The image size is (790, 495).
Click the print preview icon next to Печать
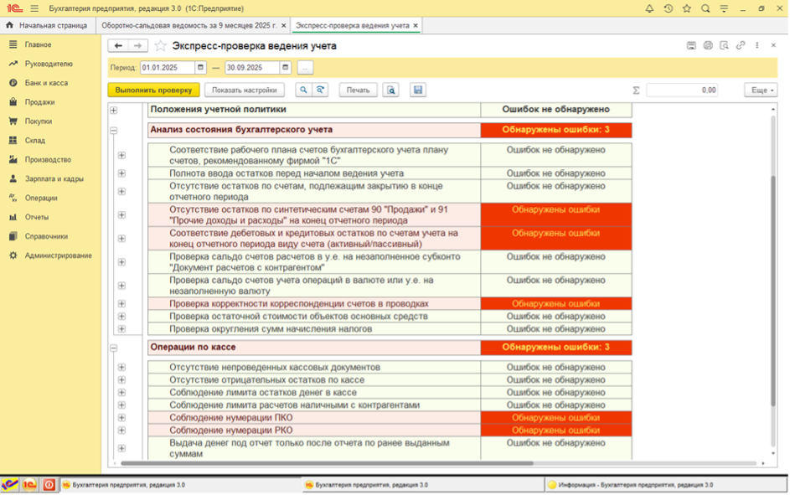point(391,90)
